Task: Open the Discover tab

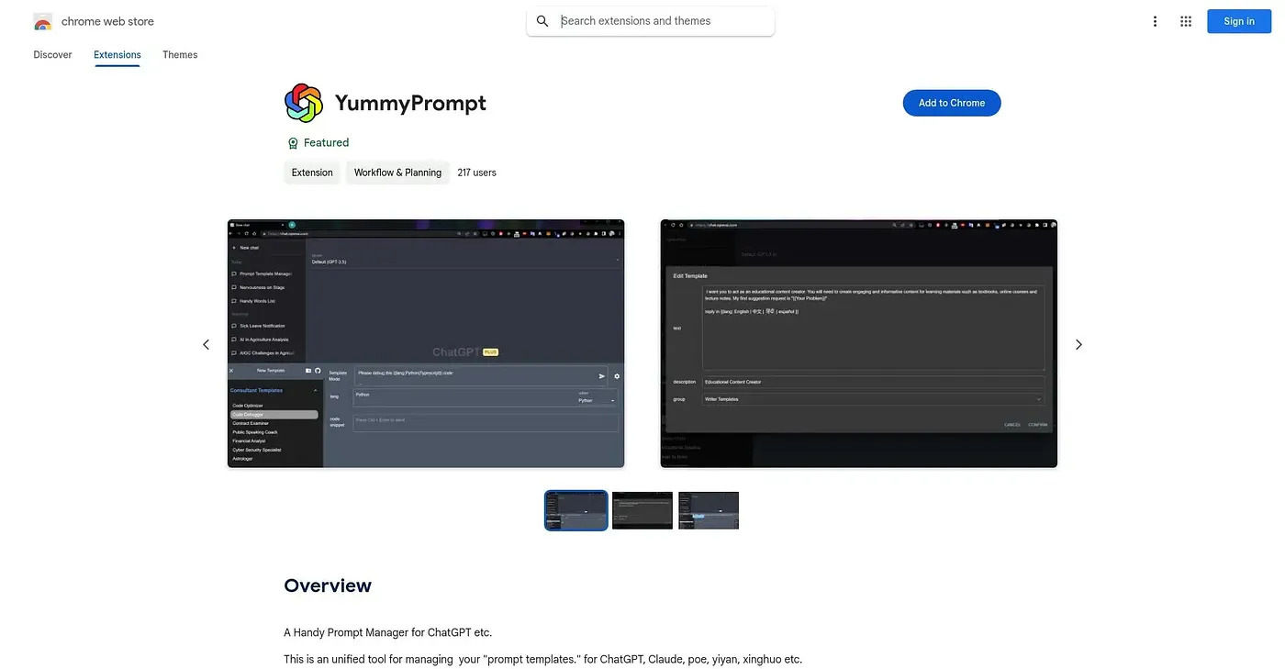Action: pyautogui.click(x=52, y=55)
